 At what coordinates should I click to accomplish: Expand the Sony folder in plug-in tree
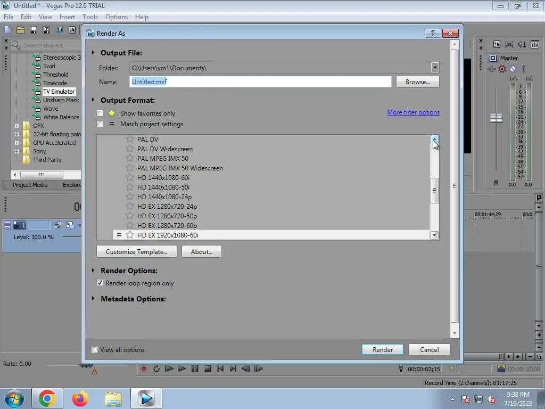[16, 151]
